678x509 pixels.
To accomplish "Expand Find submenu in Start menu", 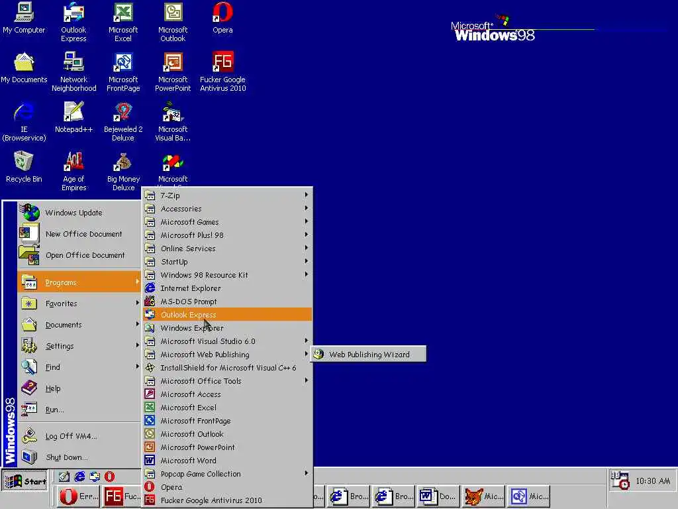I will (x=79, y=367).
